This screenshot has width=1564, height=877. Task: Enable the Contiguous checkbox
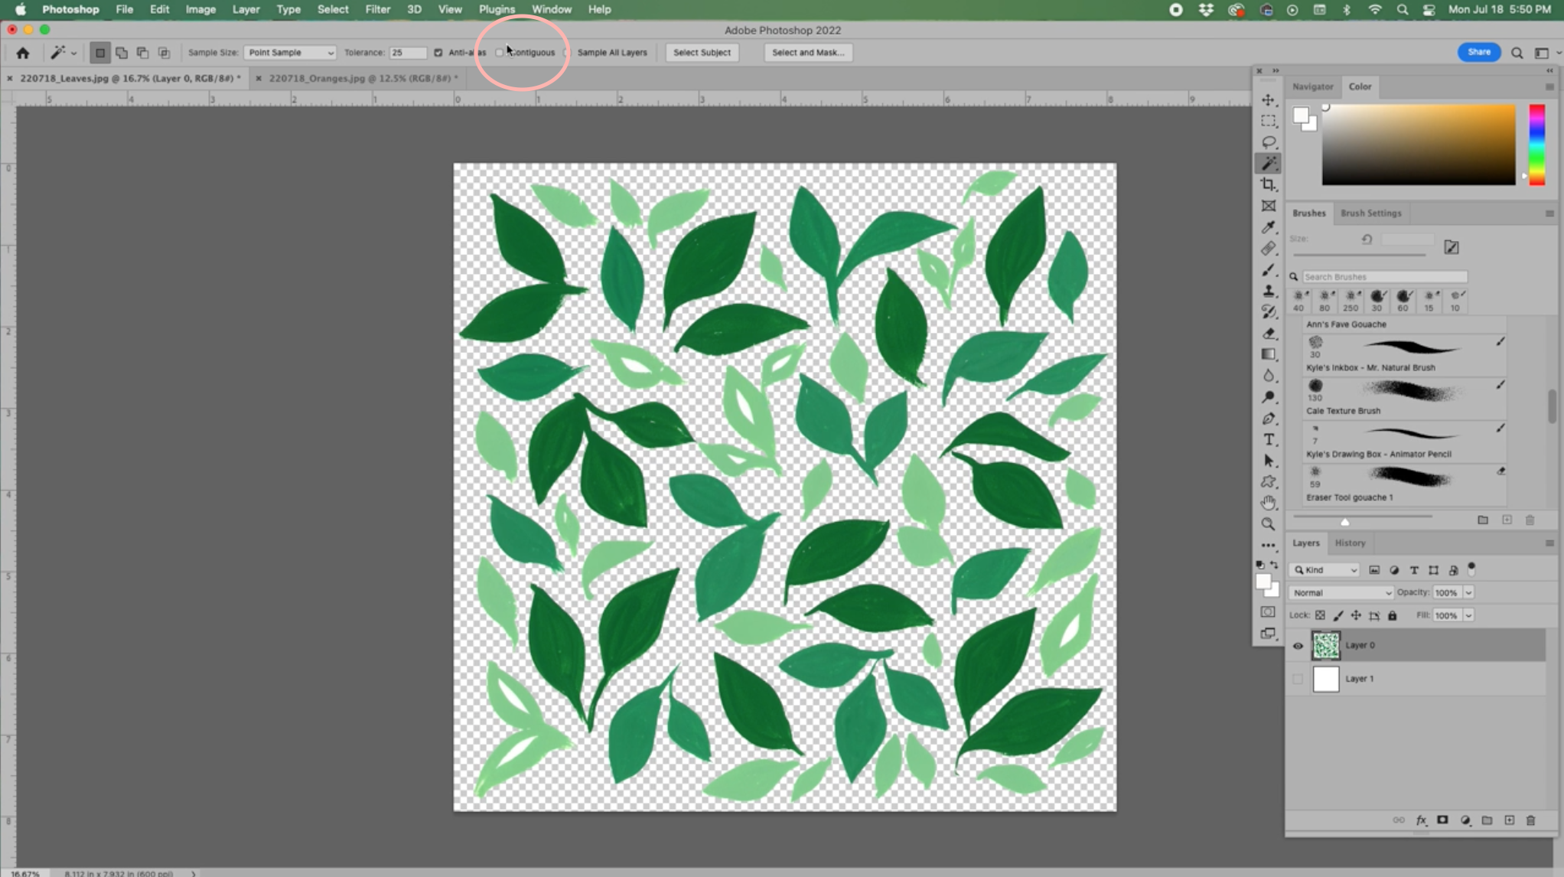(500, 53)
